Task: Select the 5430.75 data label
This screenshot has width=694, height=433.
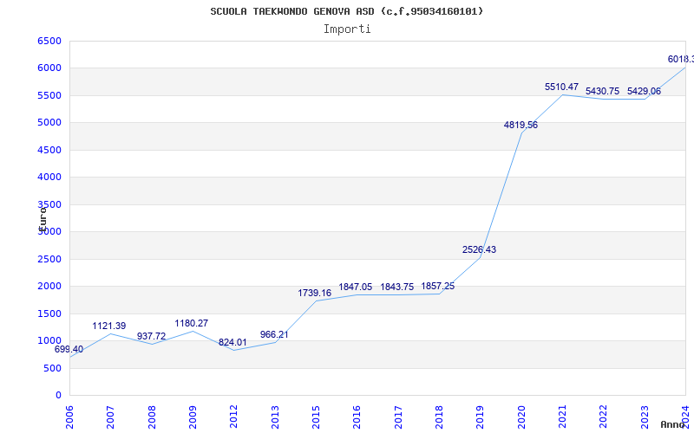Action: pyautogui.click(x=602, y=92)
